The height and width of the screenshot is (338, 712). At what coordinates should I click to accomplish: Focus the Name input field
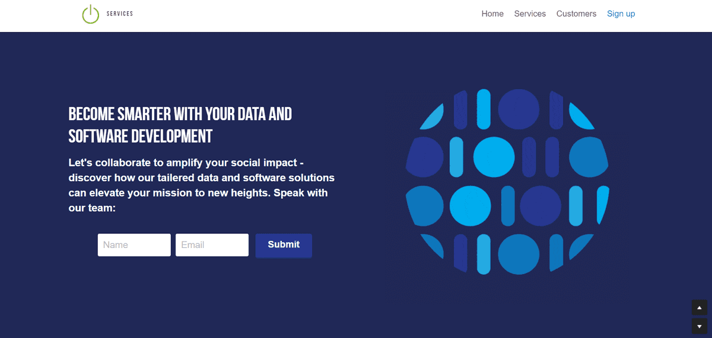(134, 245)
